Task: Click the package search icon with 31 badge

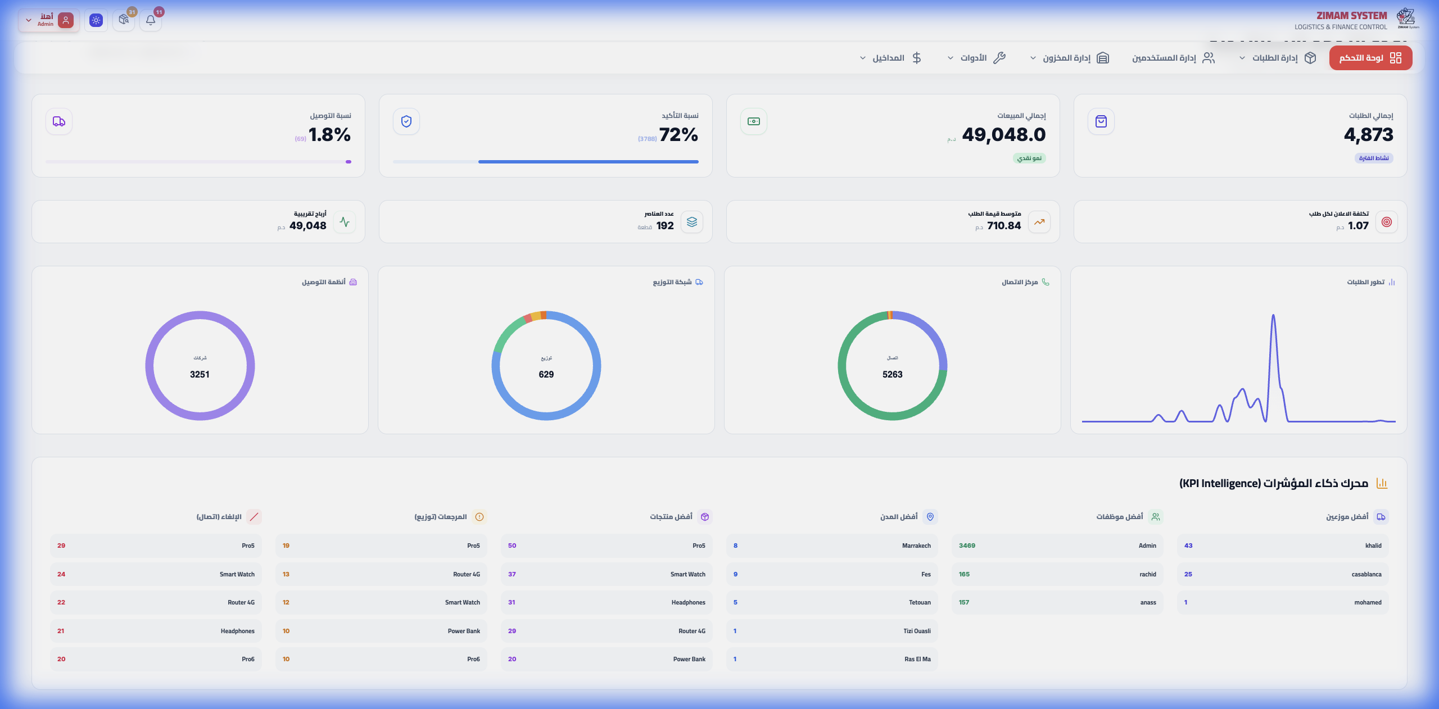Action: point(124,20)
